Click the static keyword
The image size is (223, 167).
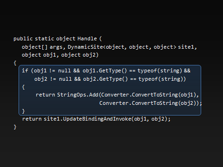45,39
